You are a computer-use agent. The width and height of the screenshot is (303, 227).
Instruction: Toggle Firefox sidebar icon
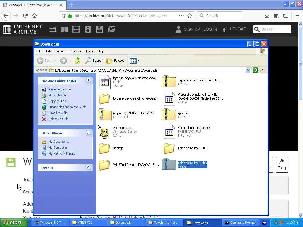286,16
